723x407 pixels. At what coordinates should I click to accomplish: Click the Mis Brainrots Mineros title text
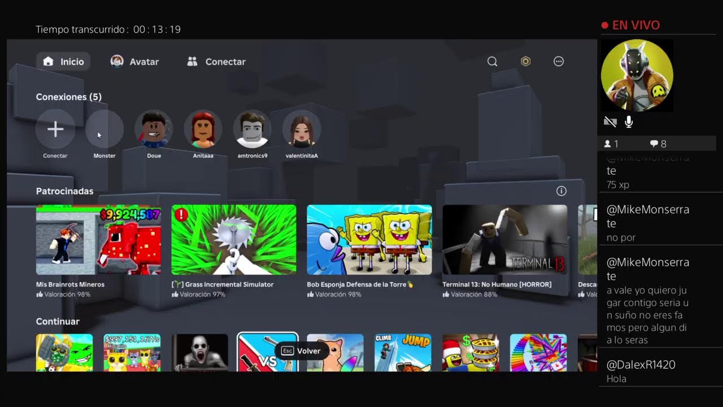point(70,284)
